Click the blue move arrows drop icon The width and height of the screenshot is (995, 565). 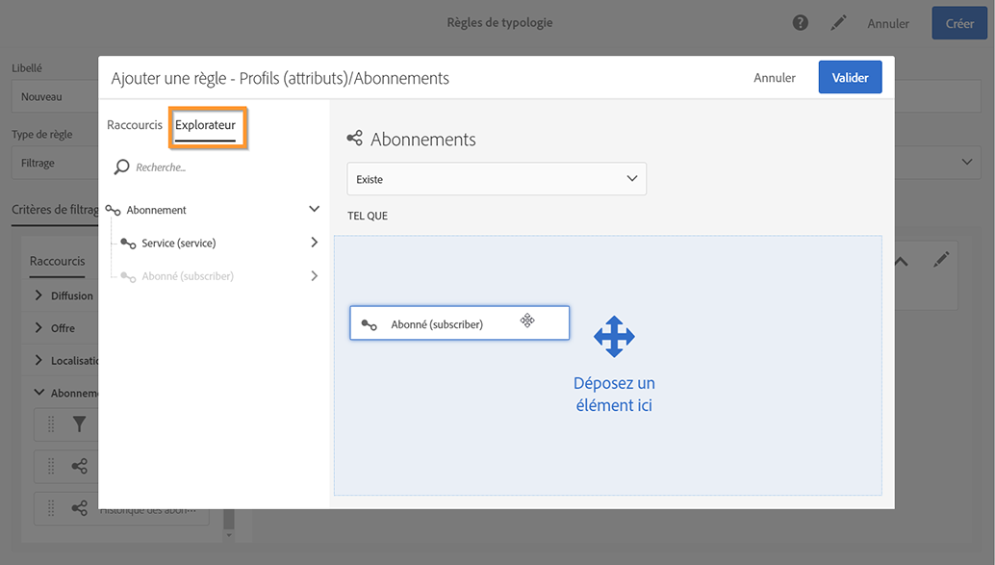pos(614,336)
